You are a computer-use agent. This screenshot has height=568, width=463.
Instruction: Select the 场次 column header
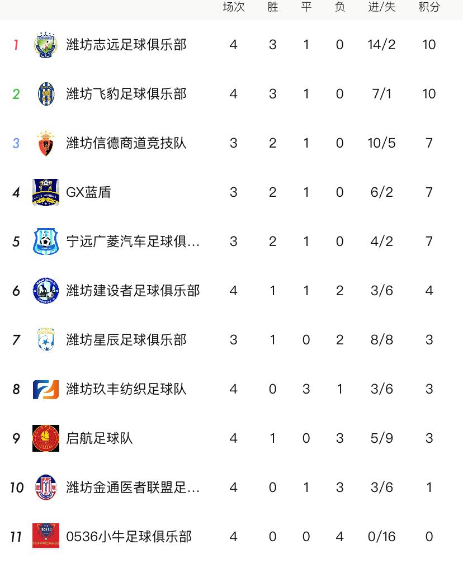tap(234, 7)
